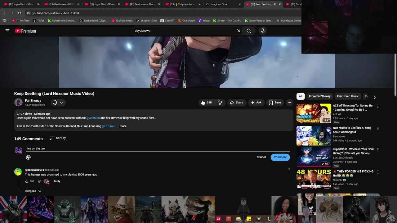This screenshot has width=397, height=223.
Task: Open the Sort by comments dropdown
Action: coord(58,138)
